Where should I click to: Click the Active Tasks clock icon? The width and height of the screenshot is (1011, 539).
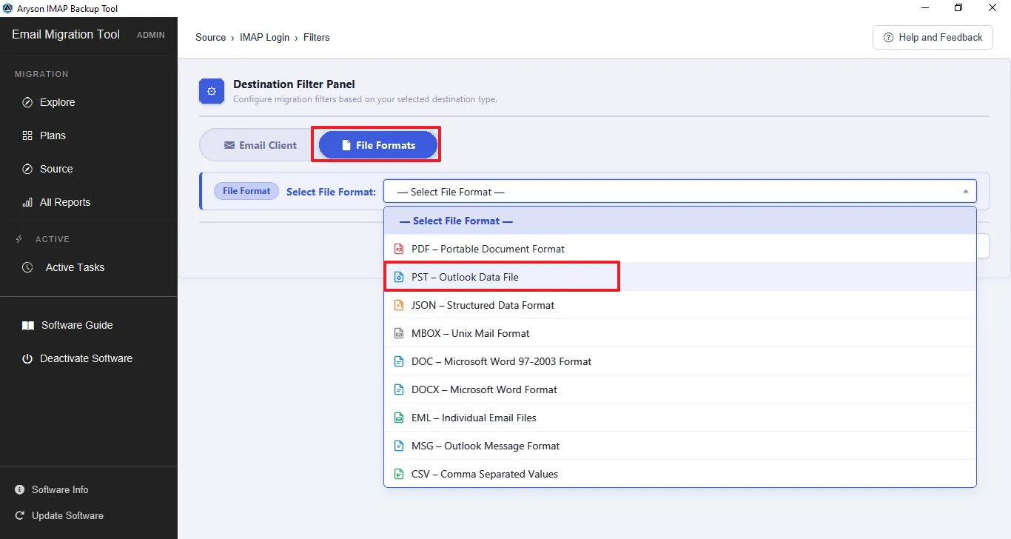27,267
